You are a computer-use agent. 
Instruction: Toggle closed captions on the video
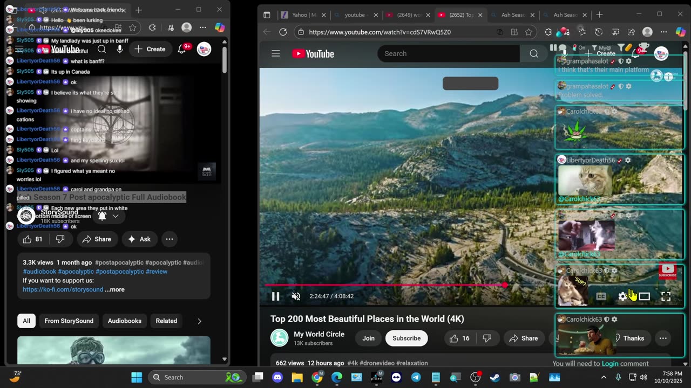[x=601, y=296]
